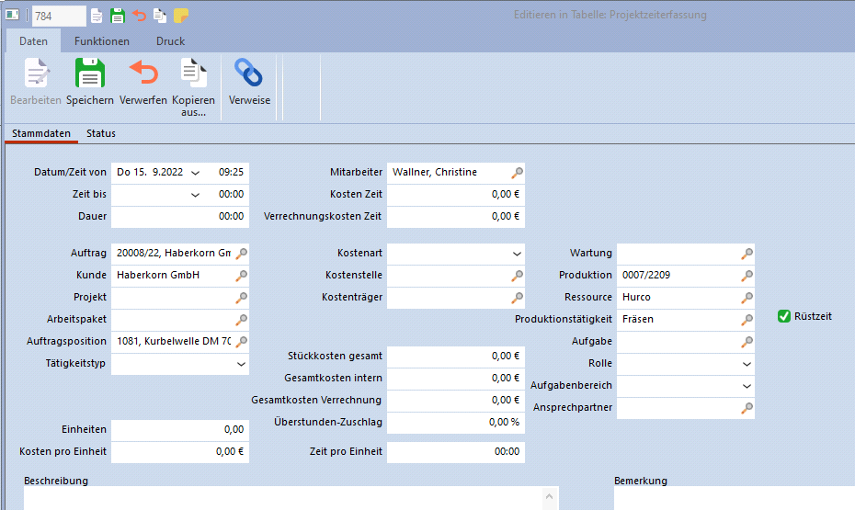This screenshot has width=855, height=510.
Task: Click the Mitarbeiter lookup magnifier icon
Action: click(518, 172)
